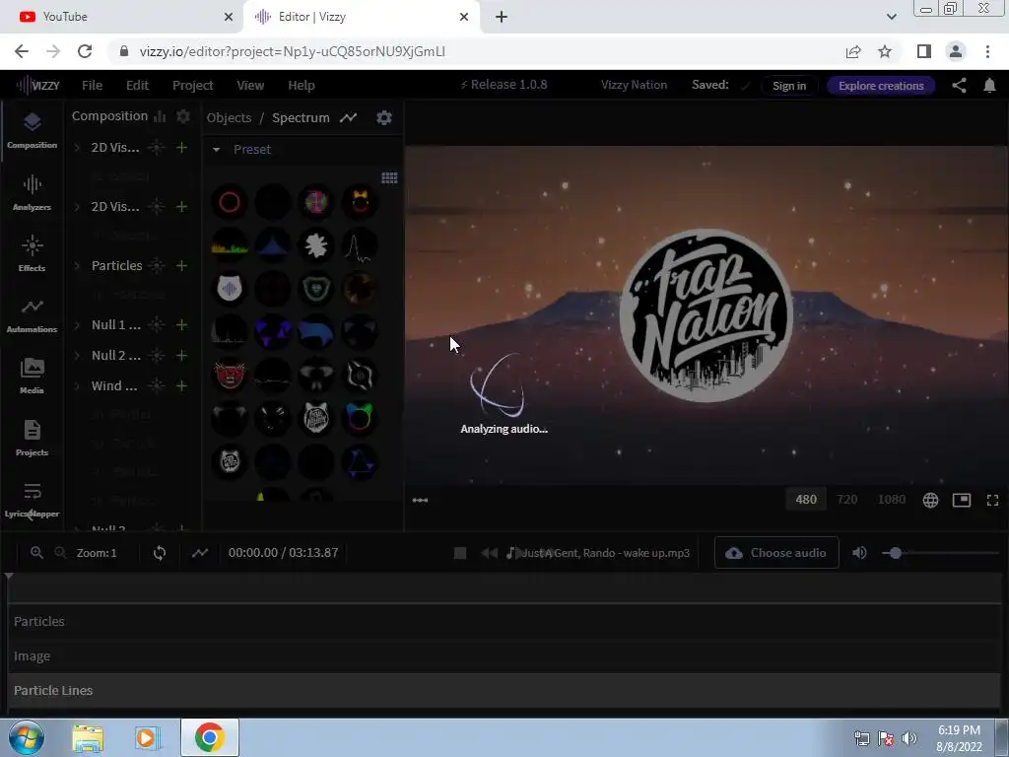Click plus icon next to Null 1 layer
Viewport: 1009px width, 757px height.
click(181, 325)
